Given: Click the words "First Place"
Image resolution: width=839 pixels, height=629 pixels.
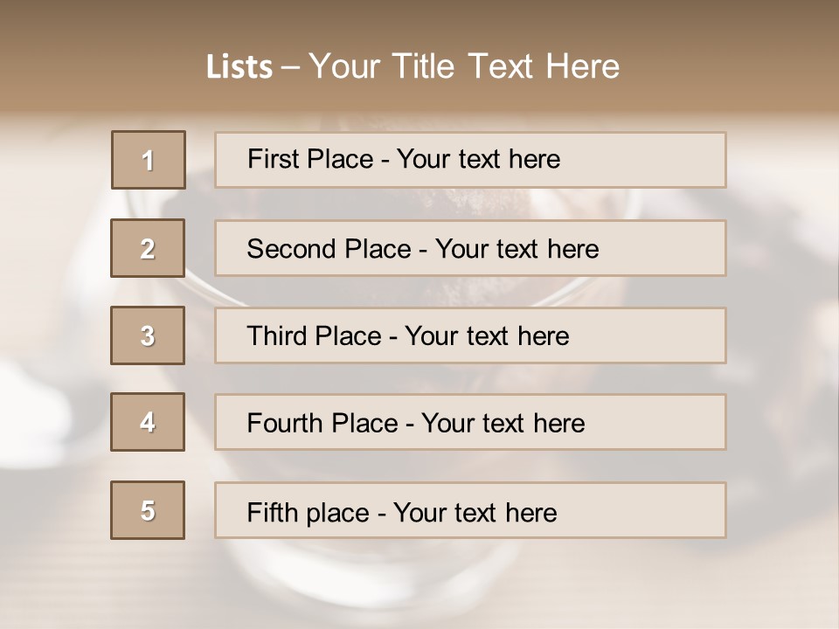Looking at the screenshot, I should point(309,159).
